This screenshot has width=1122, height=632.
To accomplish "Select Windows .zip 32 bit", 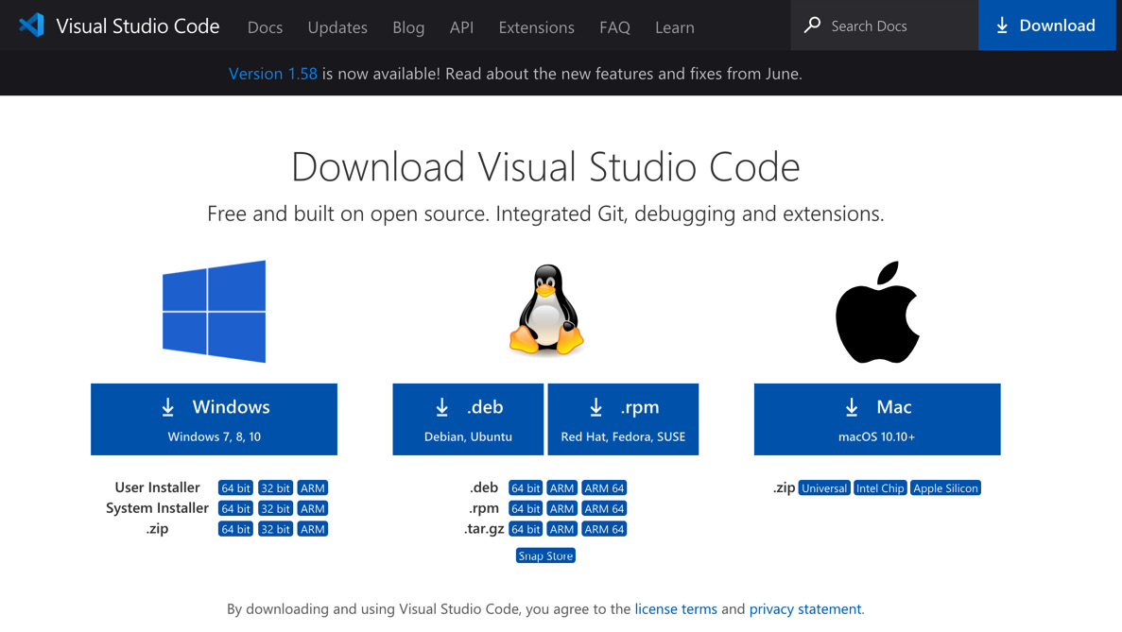I will pyautogui.click(x=275, y=530).
